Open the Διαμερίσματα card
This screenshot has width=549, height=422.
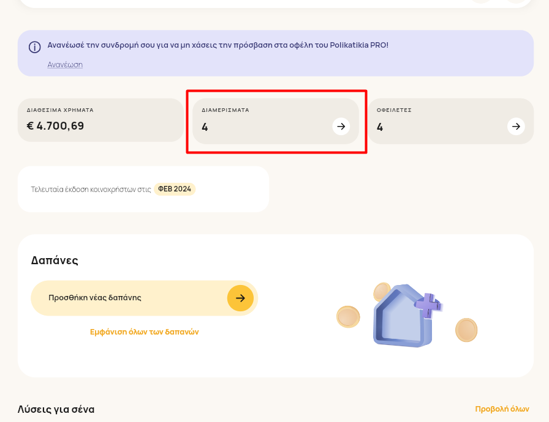276,121
